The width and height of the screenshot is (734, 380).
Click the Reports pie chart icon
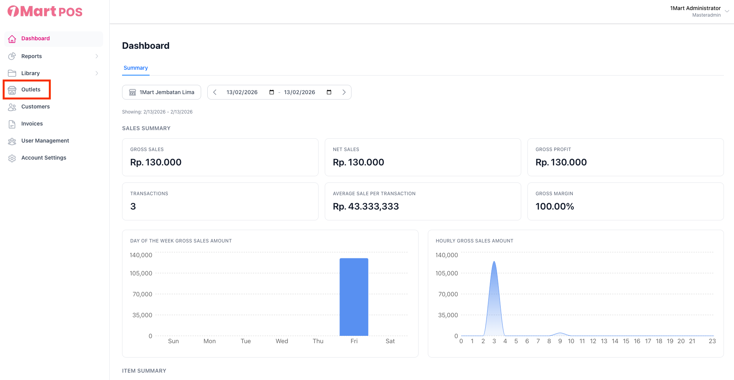(12, 56)
